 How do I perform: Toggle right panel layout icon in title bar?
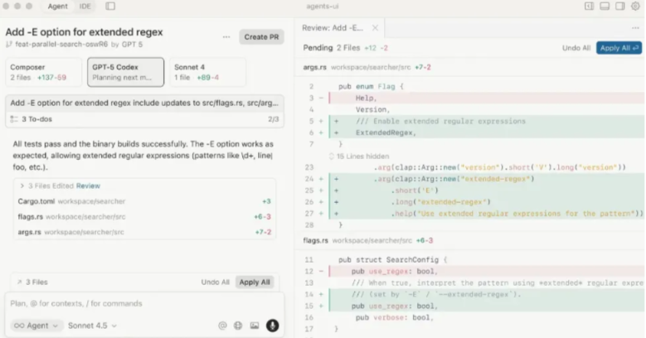click(x=619, y=6)
